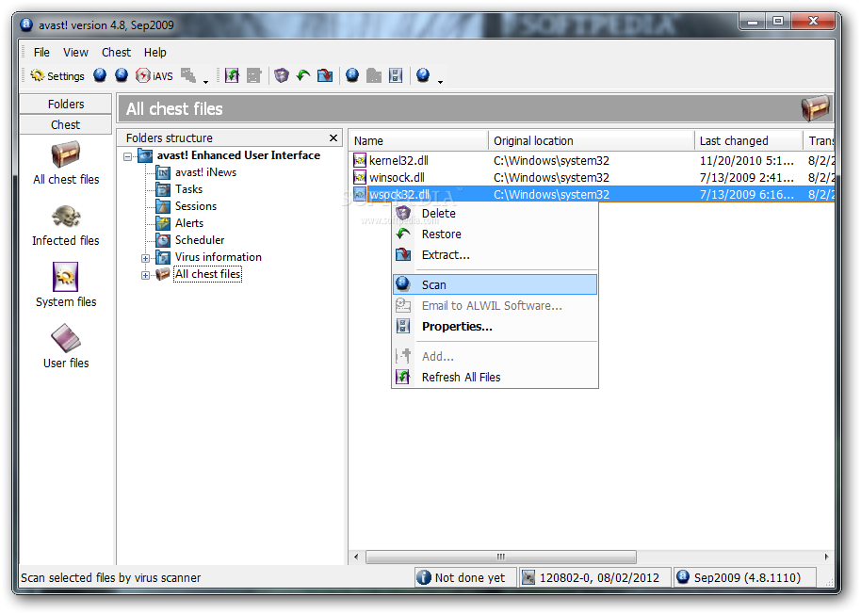Screen dimensions: 861x614
Task: Choose Restore from the context menu
Action: (495, 234)
